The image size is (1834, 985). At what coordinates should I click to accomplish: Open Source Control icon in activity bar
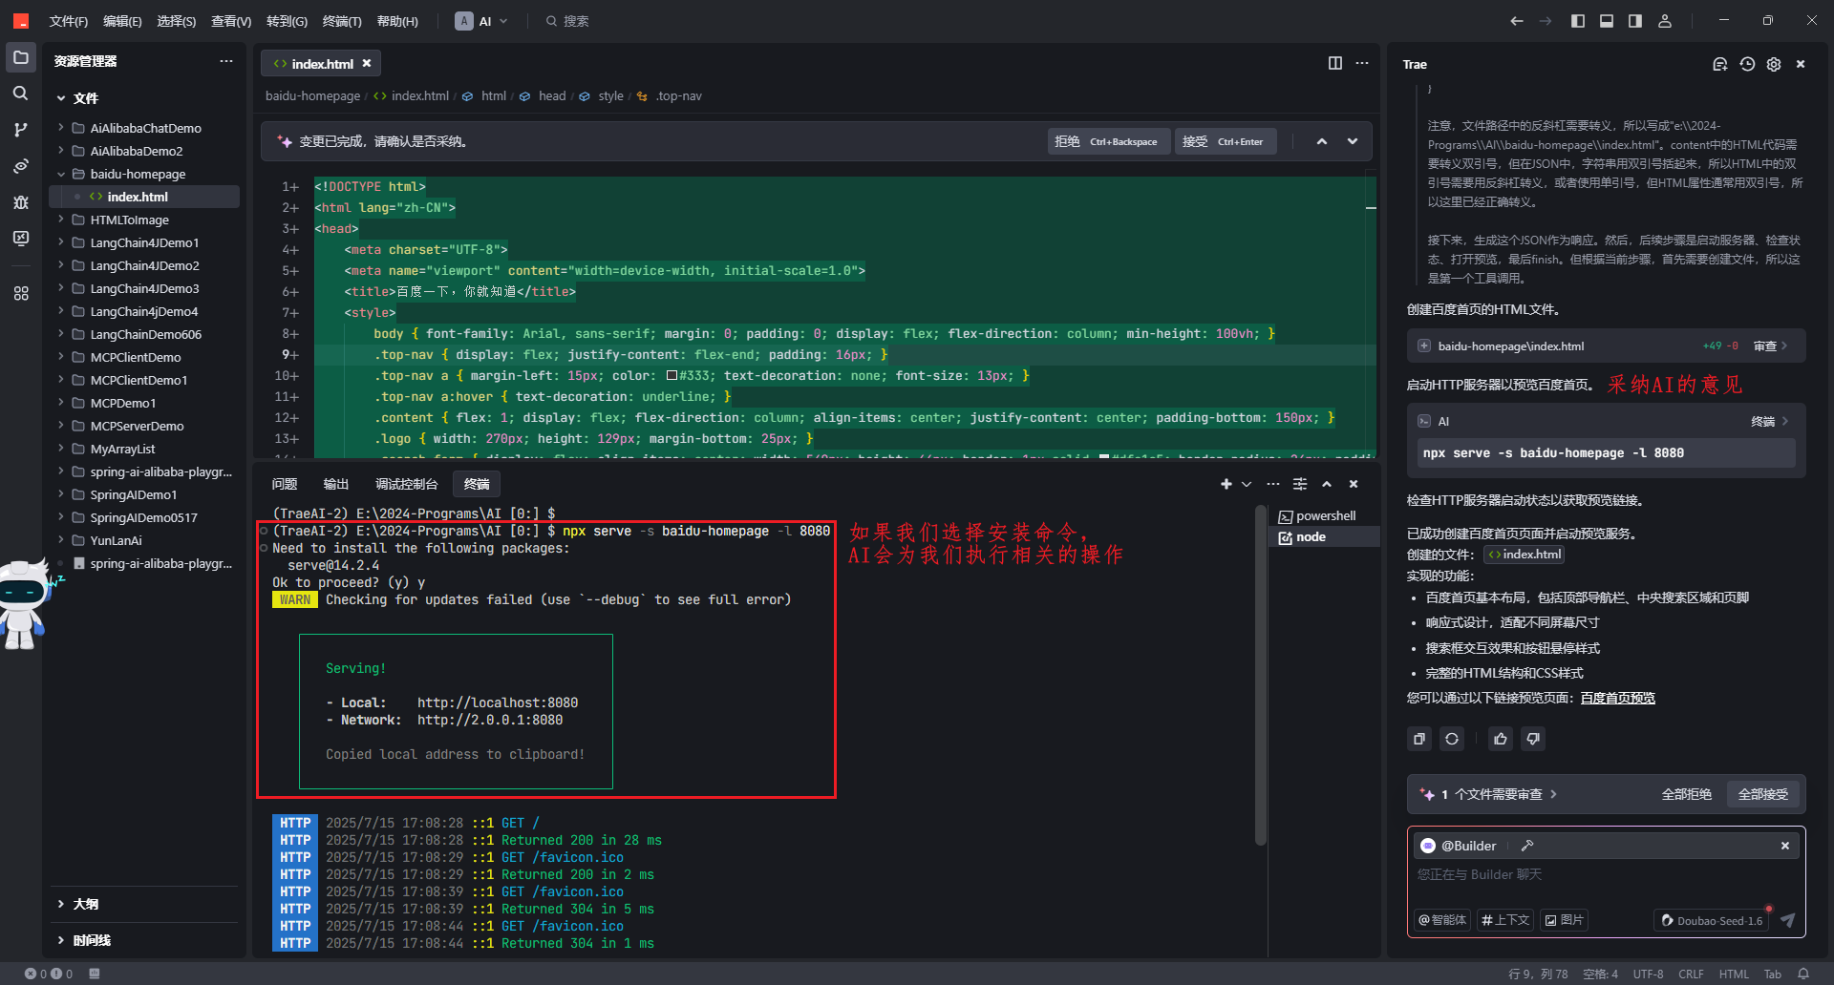coord(21,130)
